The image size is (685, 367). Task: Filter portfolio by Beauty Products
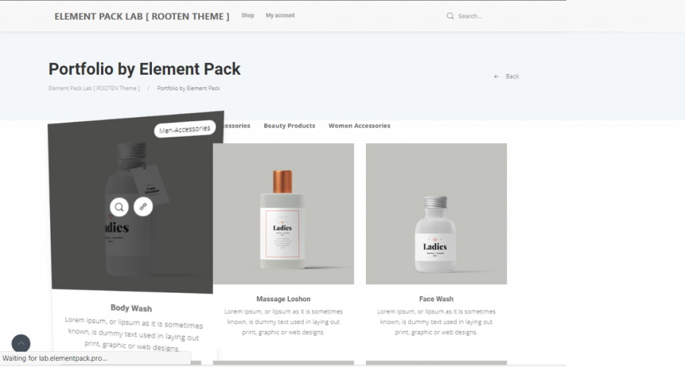tap(289, 126)
